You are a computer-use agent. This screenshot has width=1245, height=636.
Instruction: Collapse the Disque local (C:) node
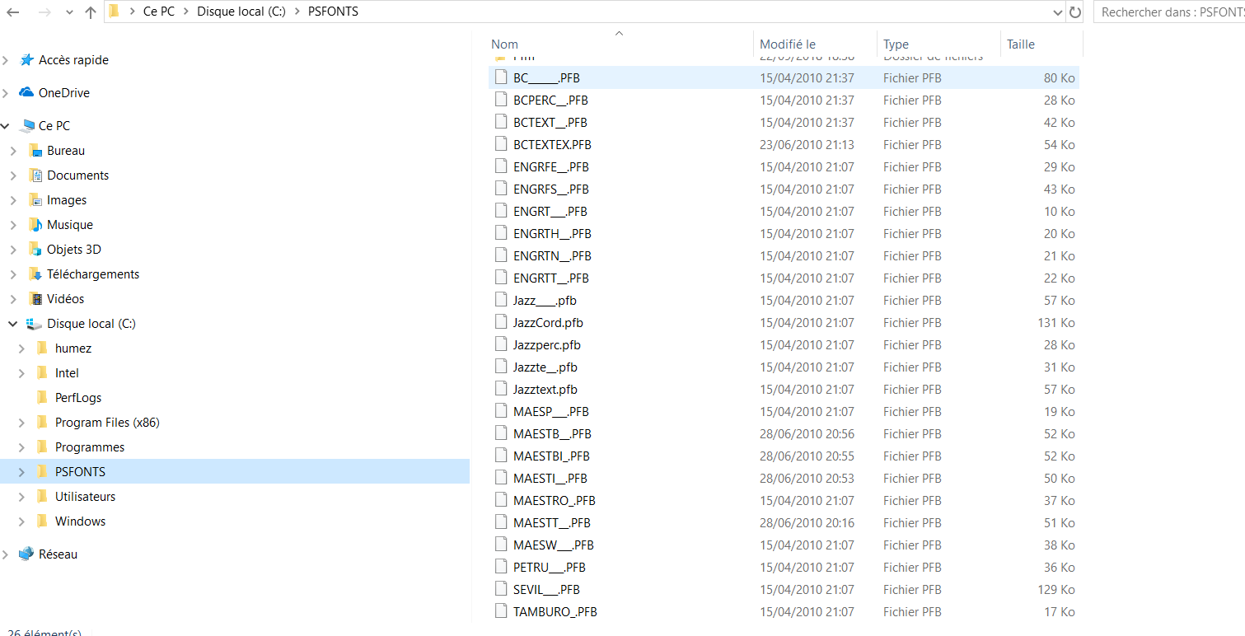coord(13,324)
